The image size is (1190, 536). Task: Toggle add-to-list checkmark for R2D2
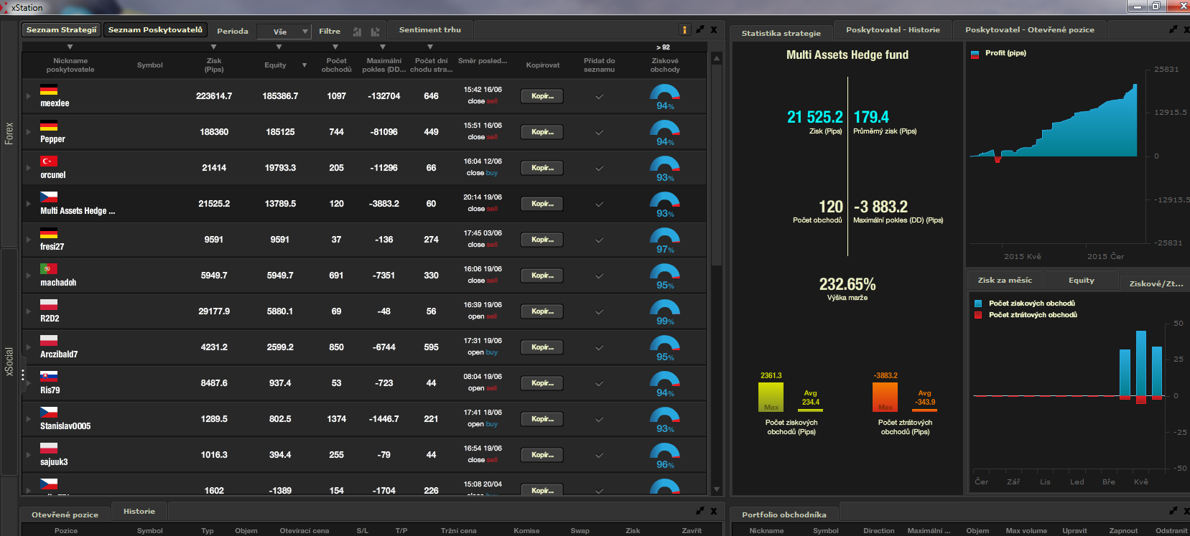click(599, 312)
